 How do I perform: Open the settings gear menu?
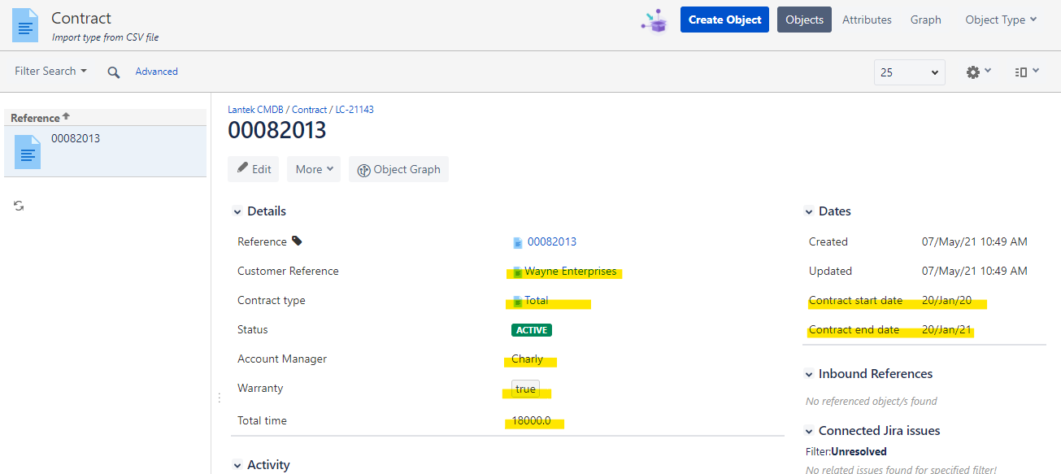pyautogui.click(x=978, y=72)
